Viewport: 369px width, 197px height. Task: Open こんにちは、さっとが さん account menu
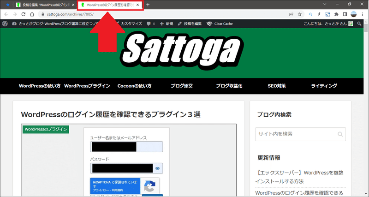(328, 24)
